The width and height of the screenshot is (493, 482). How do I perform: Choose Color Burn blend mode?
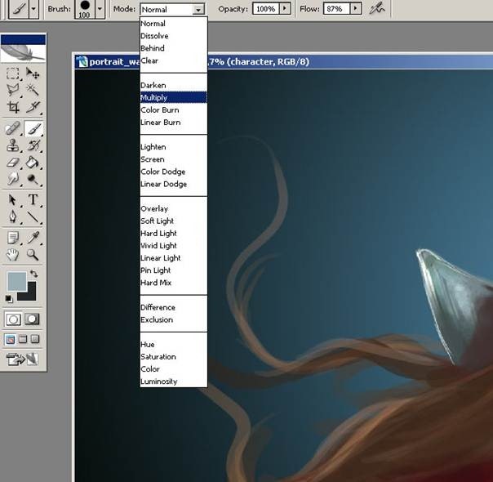click(174, 110)
